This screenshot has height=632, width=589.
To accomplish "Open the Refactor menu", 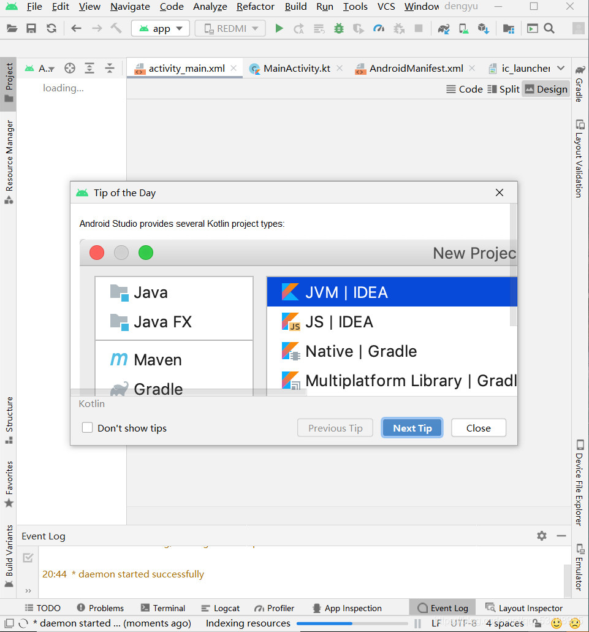I will pyautogui.click(x=256, y=7).
